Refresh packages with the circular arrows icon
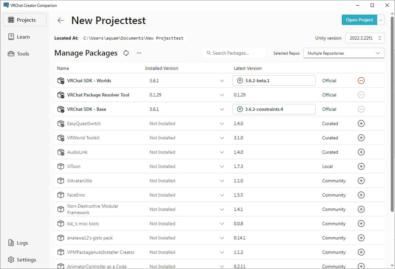Screen dimensions: 395x269 pyautogui.click(x=126, y=53)
